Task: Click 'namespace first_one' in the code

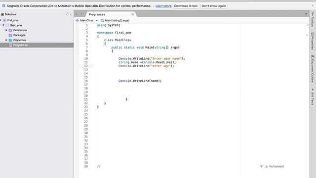Action: [x=114, y=33]
